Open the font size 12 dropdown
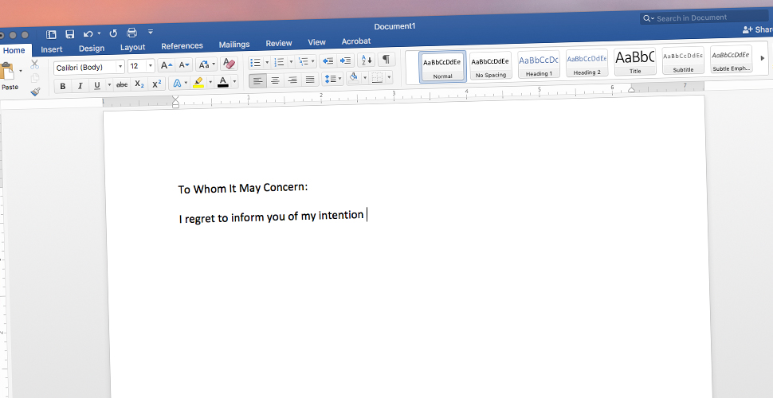 [x=151, y=66]
